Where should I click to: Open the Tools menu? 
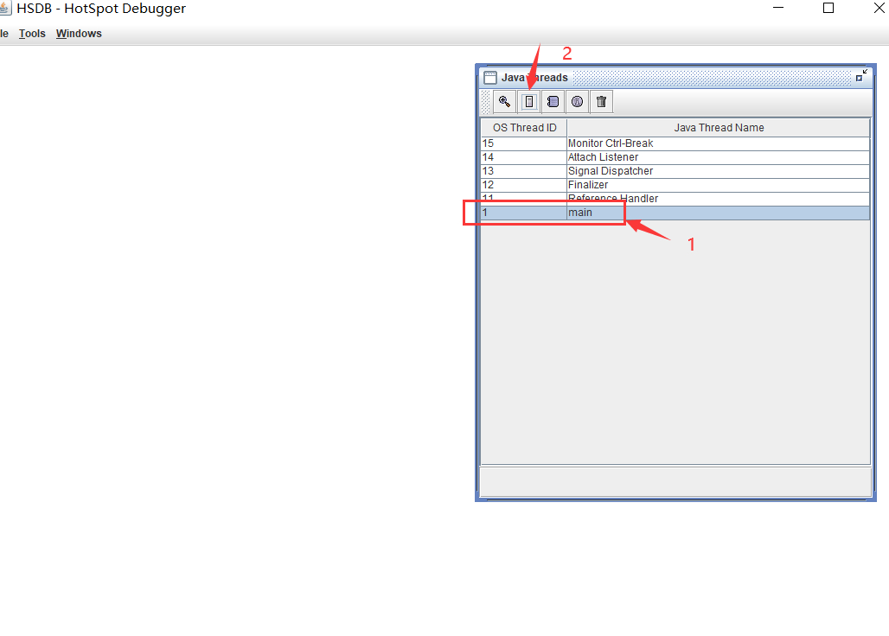click(32, 33)
